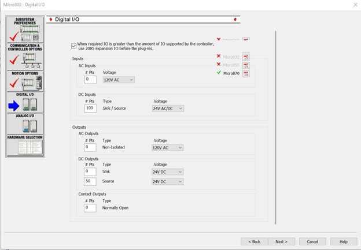
Task: Open the Motion Options step
Action: 25,81
